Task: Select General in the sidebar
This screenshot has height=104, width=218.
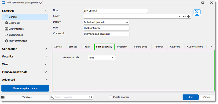Action: (x=25, y=17)
